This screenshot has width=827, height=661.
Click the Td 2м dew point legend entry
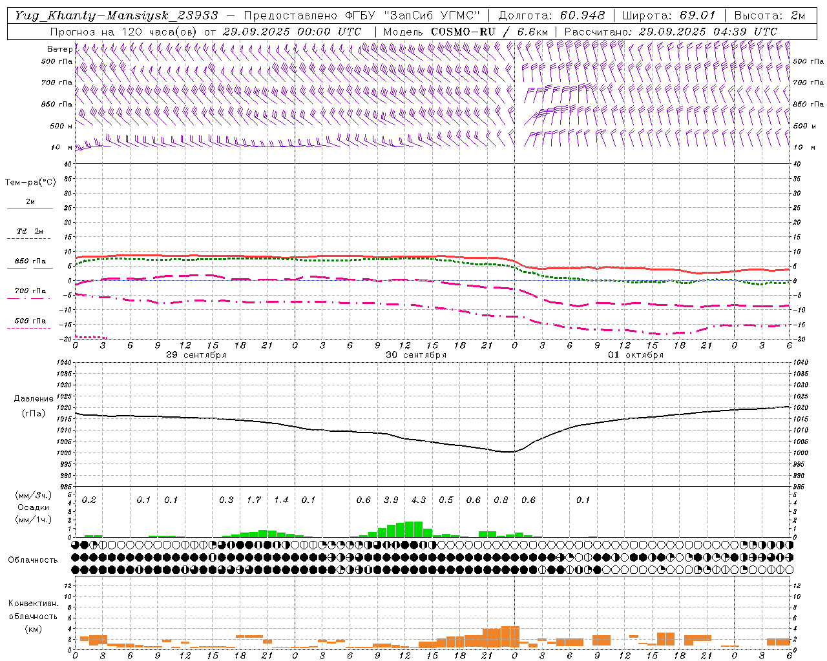[30, 231]
